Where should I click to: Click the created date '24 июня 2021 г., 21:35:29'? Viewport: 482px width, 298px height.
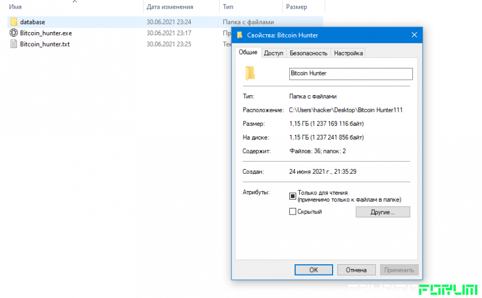coord(323,172)
